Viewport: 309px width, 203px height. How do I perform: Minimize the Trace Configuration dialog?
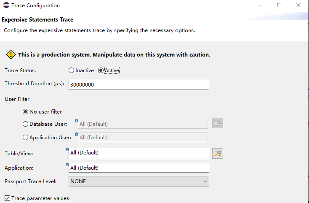tap(260, 5)
